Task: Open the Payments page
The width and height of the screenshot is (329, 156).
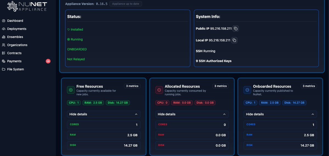Action: 14,61
